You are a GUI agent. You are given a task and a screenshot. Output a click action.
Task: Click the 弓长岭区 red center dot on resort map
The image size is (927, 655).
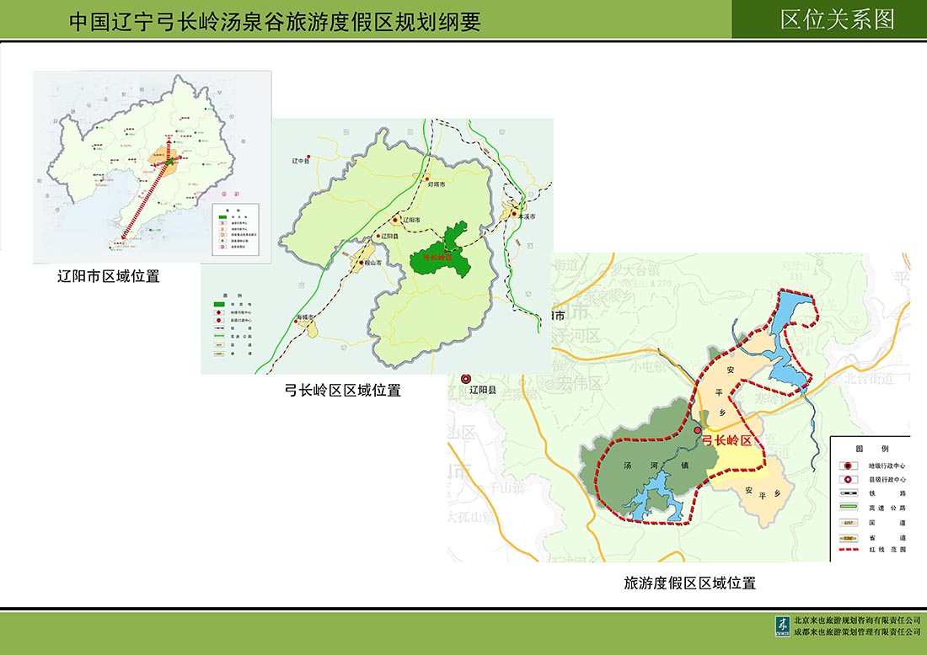(697, 430)
